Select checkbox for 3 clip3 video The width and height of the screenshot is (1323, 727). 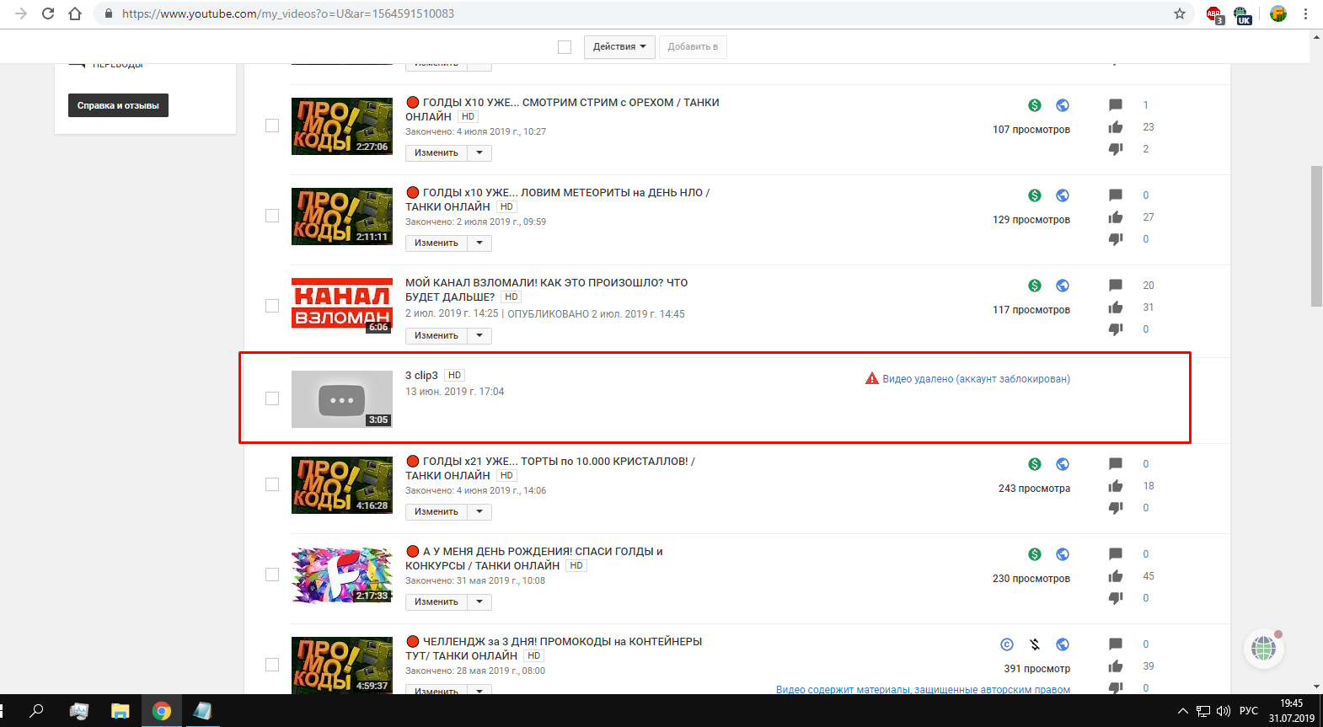point(272,398)
